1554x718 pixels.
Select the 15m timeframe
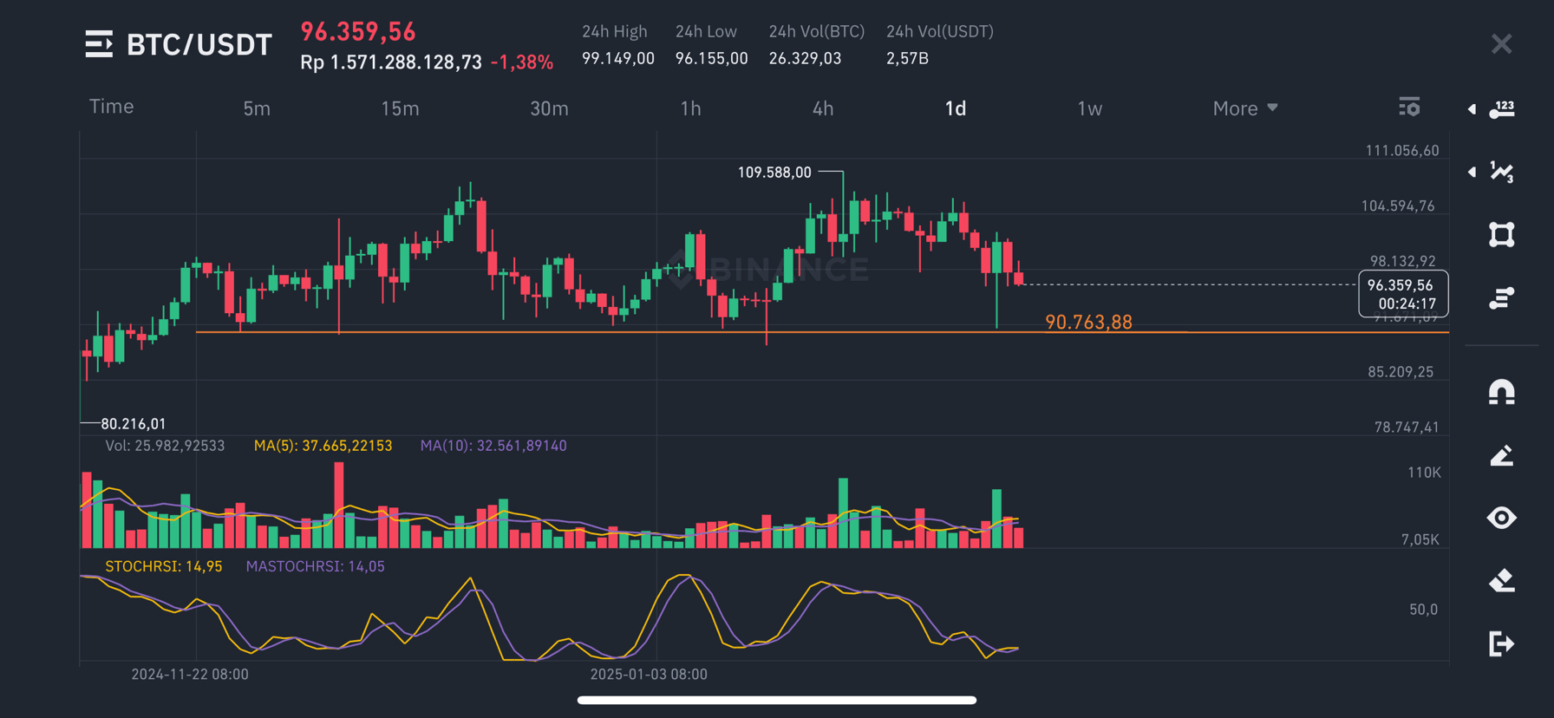[400, 108]
